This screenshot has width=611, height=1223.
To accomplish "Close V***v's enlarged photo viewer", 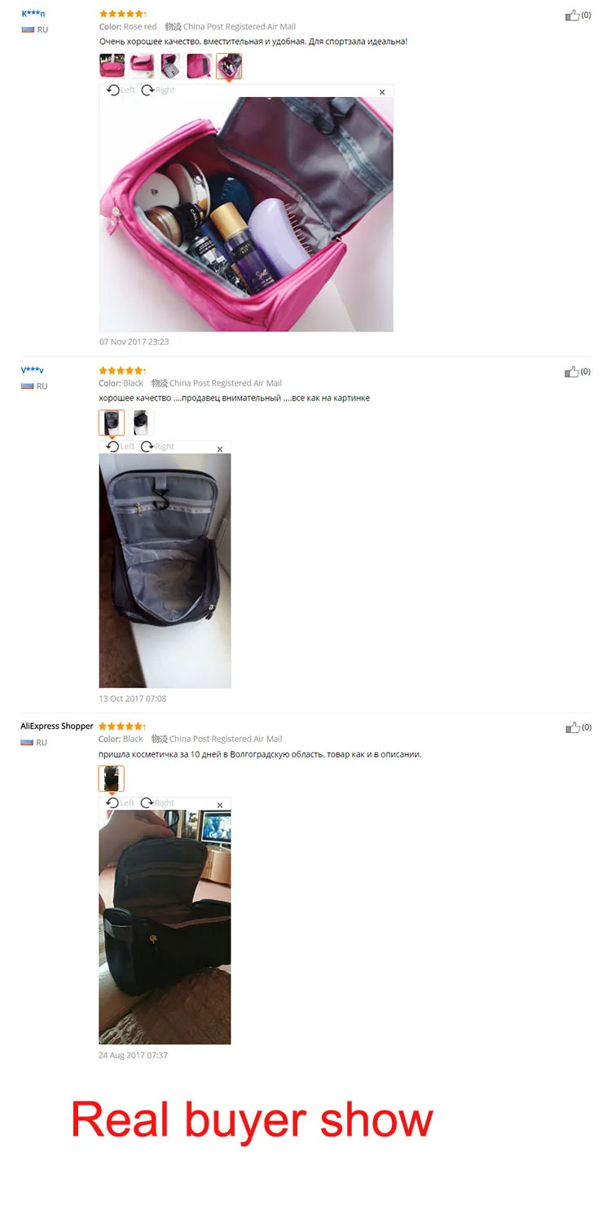I will 220,449.
